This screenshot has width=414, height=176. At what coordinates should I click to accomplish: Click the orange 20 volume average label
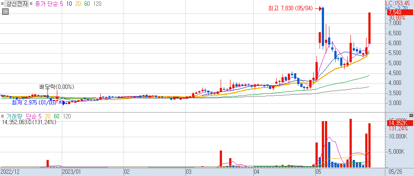click(x=48, y=116)
